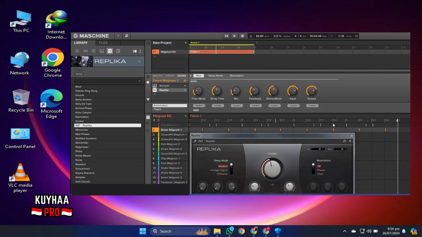Open the New Project dropdown arrow
This screenshot has width=422, height=237.
(185, 43)
